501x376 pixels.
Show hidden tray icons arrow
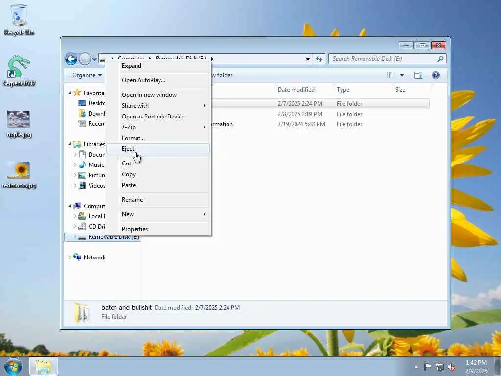416,367
